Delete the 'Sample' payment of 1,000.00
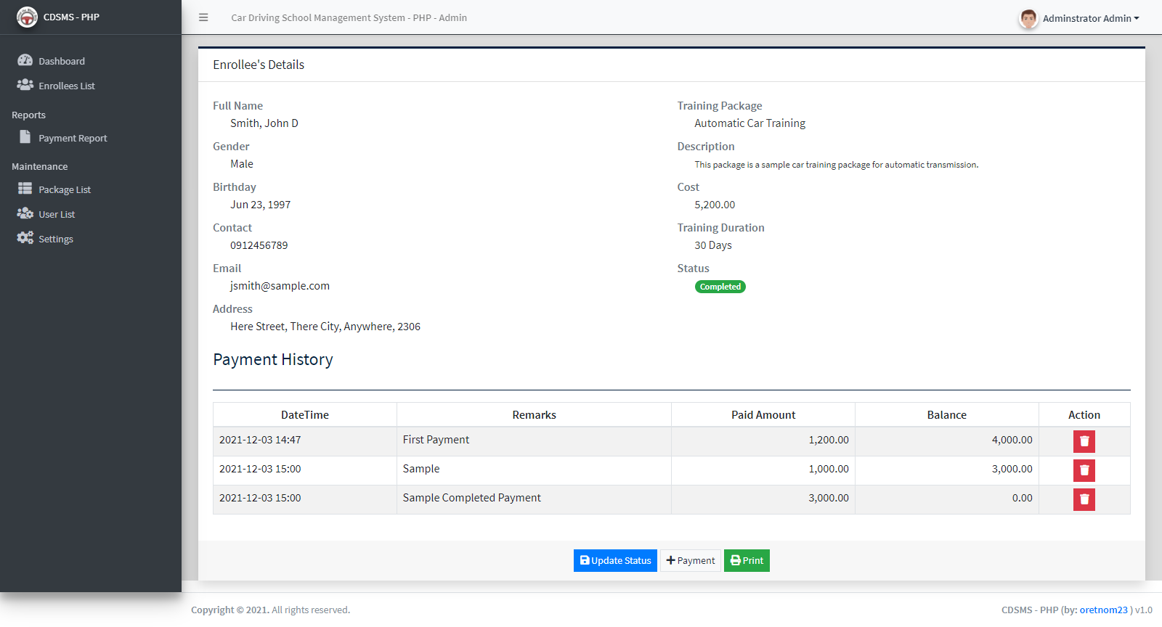Viewport: 1162px width, 627px height. pyautogui.click(x=1084, y=470)
